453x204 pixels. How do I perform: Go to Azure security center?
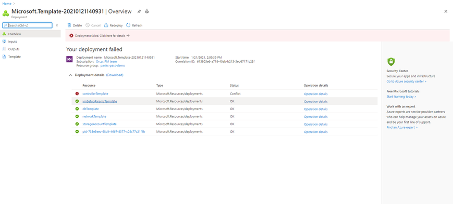click(x=407, y=81)
